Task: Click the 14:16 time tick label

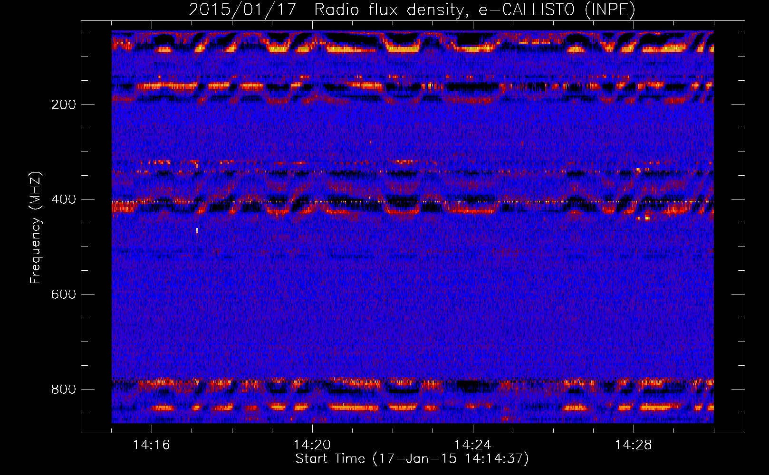Action: point(152,445)
